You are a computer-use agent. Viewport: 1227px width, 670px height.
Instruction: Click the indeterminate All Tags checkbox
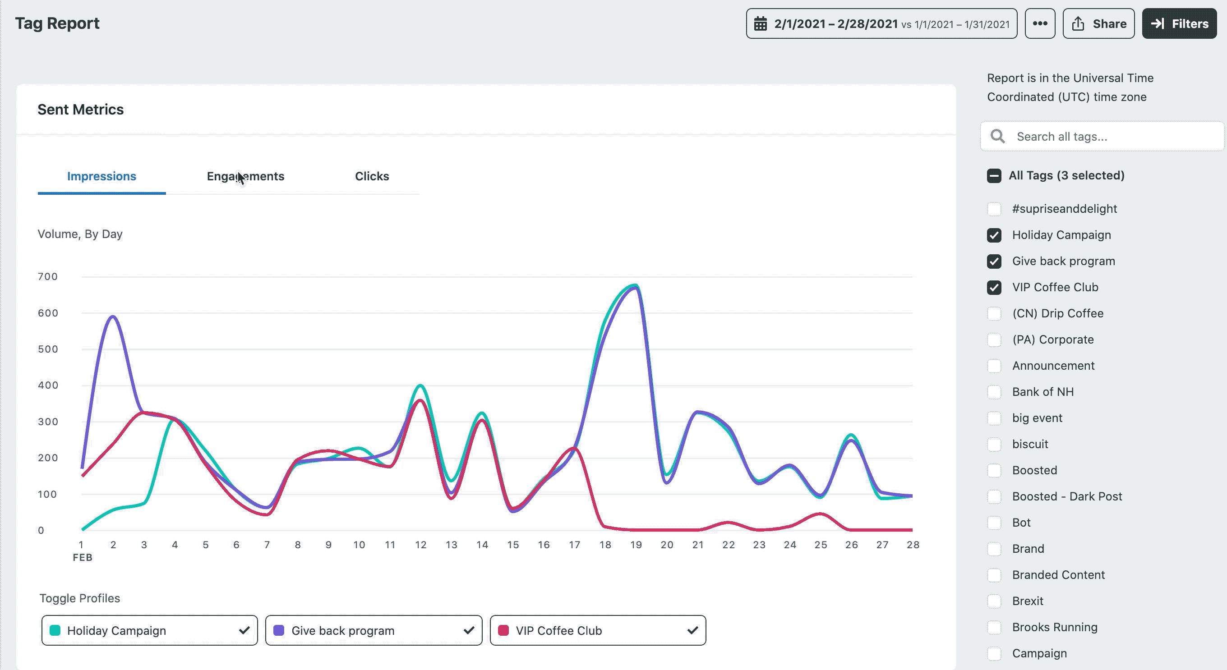pyautogui.click(x=994, y=176)
